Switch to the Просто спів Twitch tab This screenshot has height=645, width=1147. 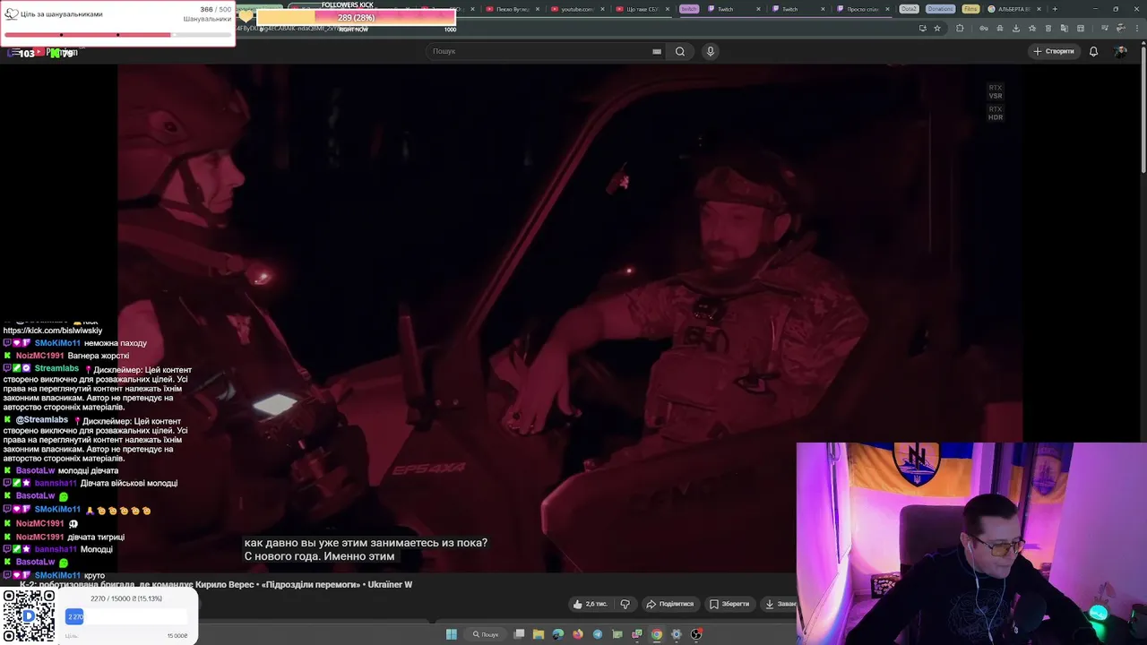(x=862, y=9)
